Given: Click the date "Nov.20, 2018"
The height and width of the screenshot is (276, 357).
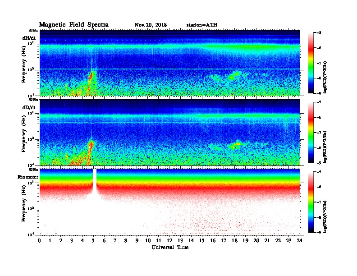Looking at the screenshot, I should click(x=151, y=25).
